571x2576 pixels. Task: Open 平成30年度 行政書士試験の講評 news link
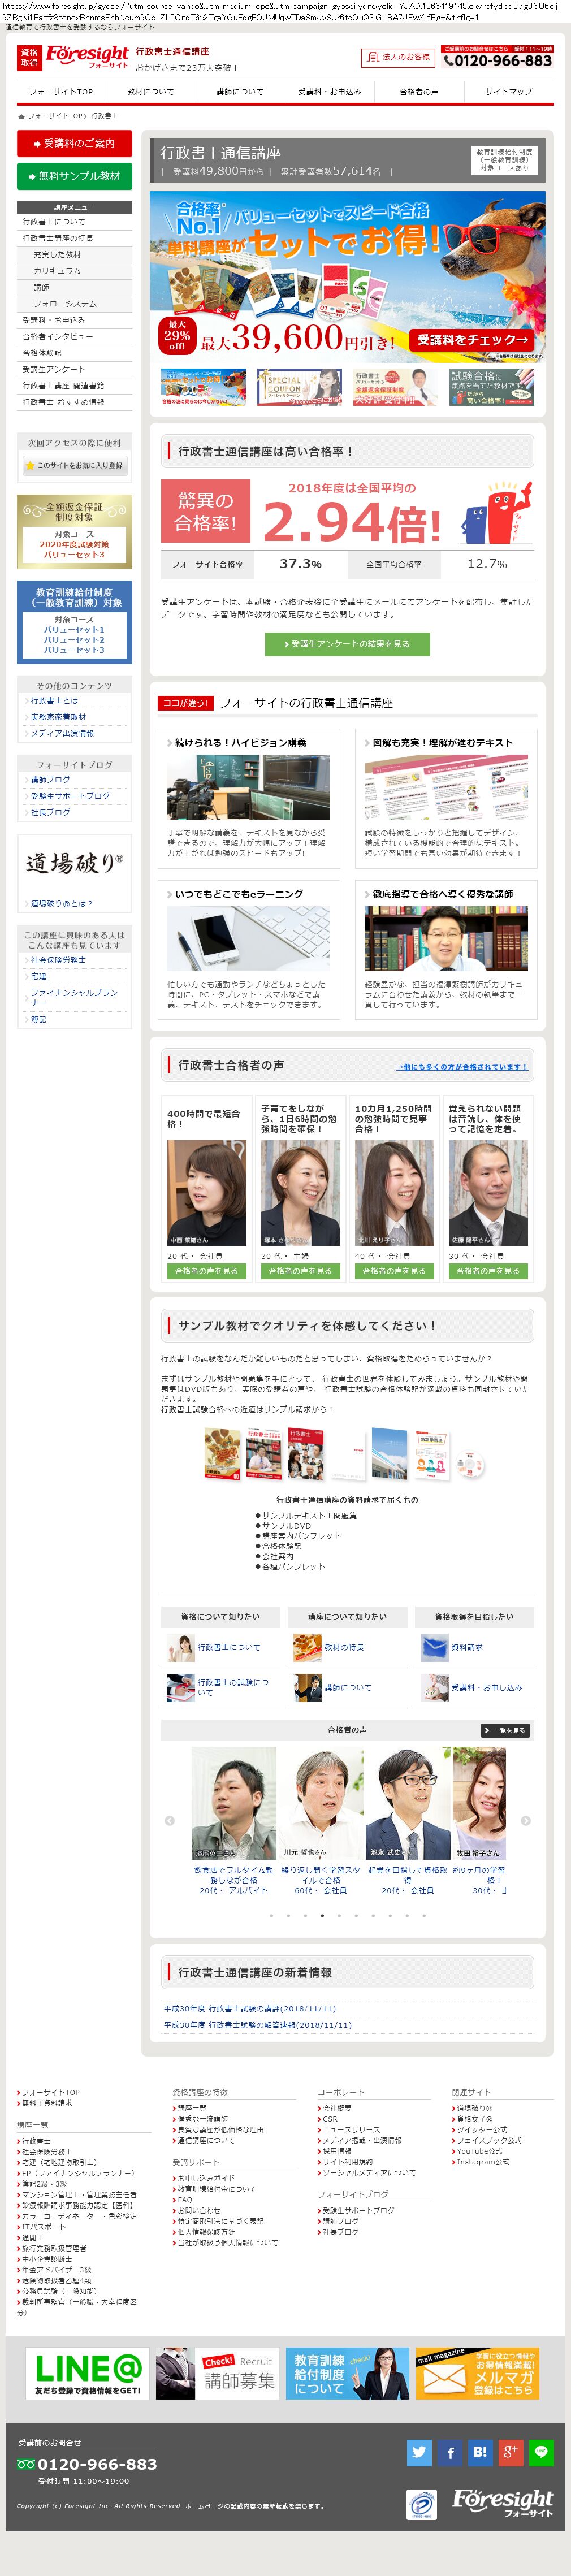coord(249,2008)
